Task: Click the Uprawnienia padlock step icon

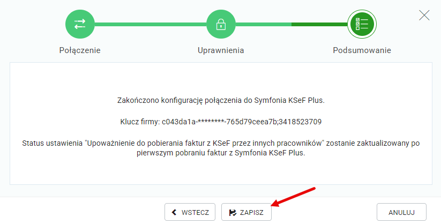Action: point(220,24)
